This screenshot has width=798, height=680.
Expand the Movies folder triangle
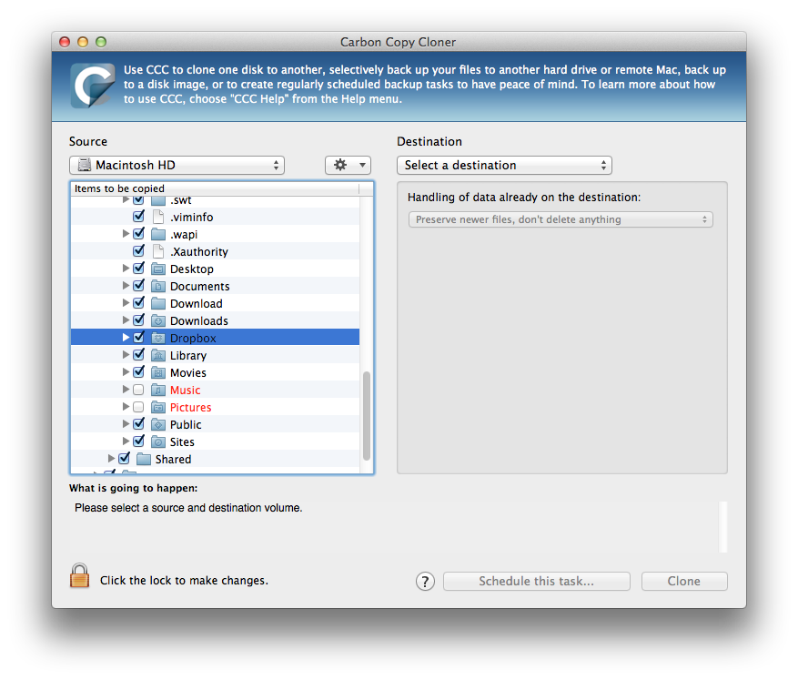coord(126,372)
